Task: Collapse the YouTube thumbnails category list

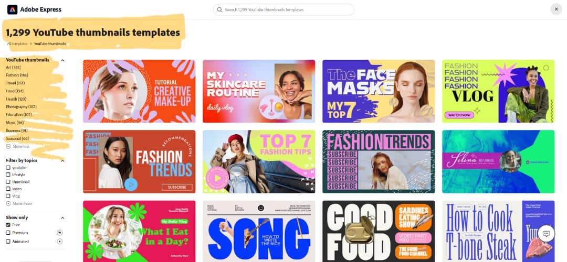Action: point(62,60)
